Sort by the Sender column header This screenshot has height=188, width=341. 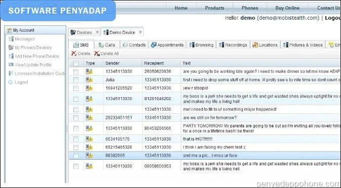122,63
